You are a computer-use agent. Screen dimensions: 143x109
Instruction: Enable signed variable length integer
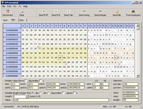pos(75,93)
